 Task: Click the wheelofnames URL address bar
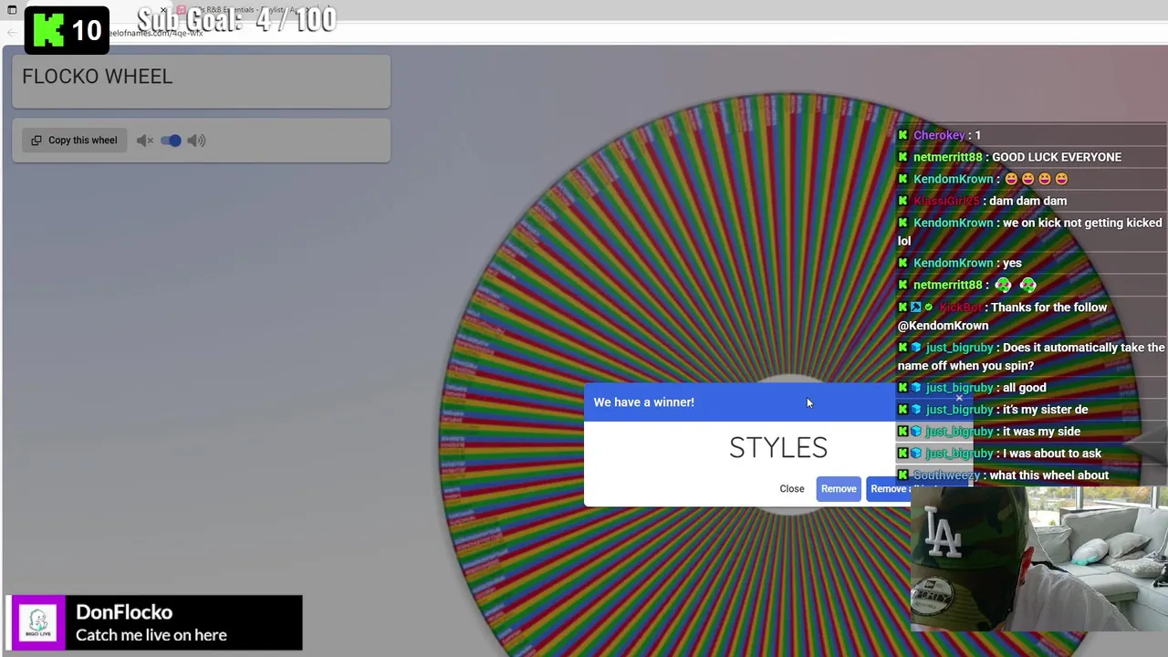(155, 33)
